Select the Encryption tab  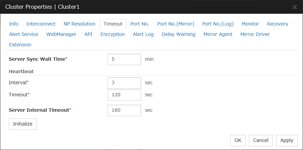pyautogui.click(x=112, y=34)
